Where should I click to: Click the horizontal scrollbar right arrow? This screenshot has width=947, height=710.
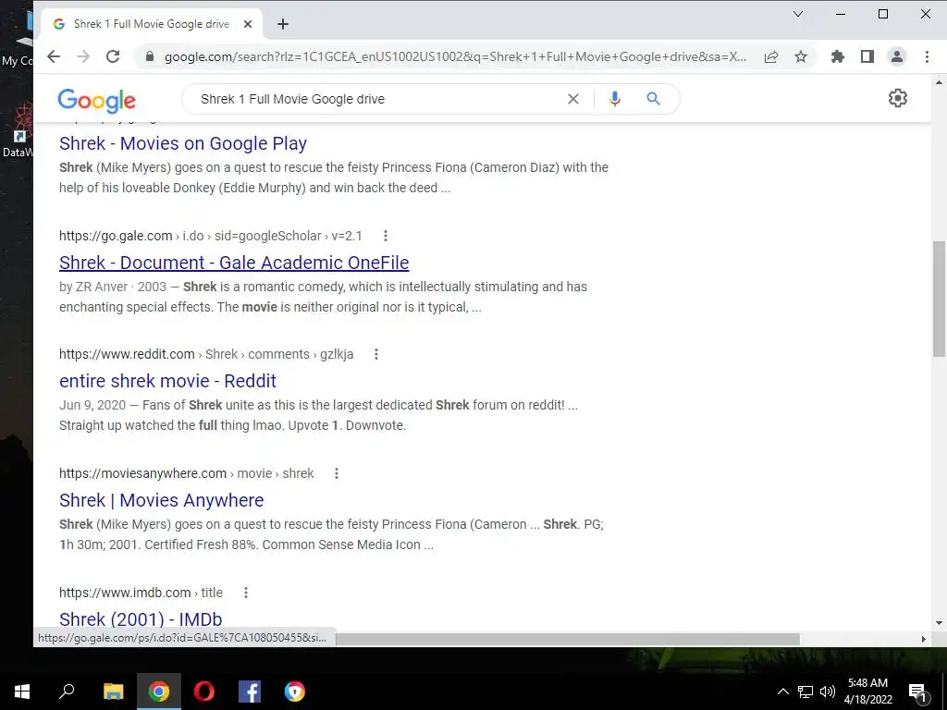click(x=924, y=639)
